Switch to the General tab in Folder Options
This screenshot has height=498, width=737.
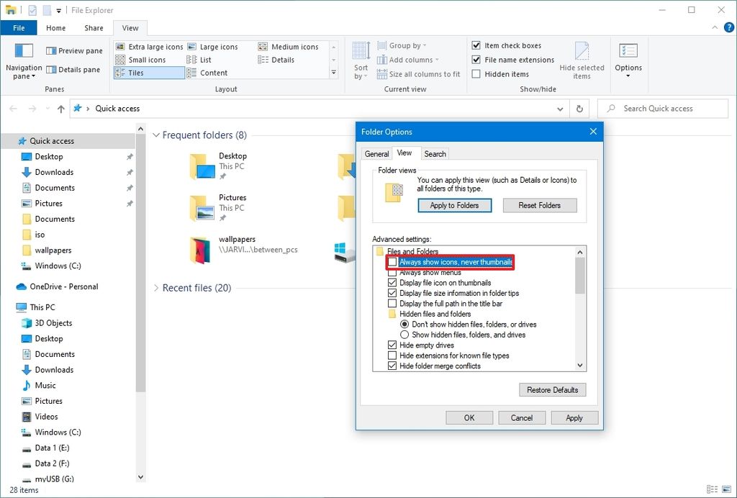(x=376, y=153)
